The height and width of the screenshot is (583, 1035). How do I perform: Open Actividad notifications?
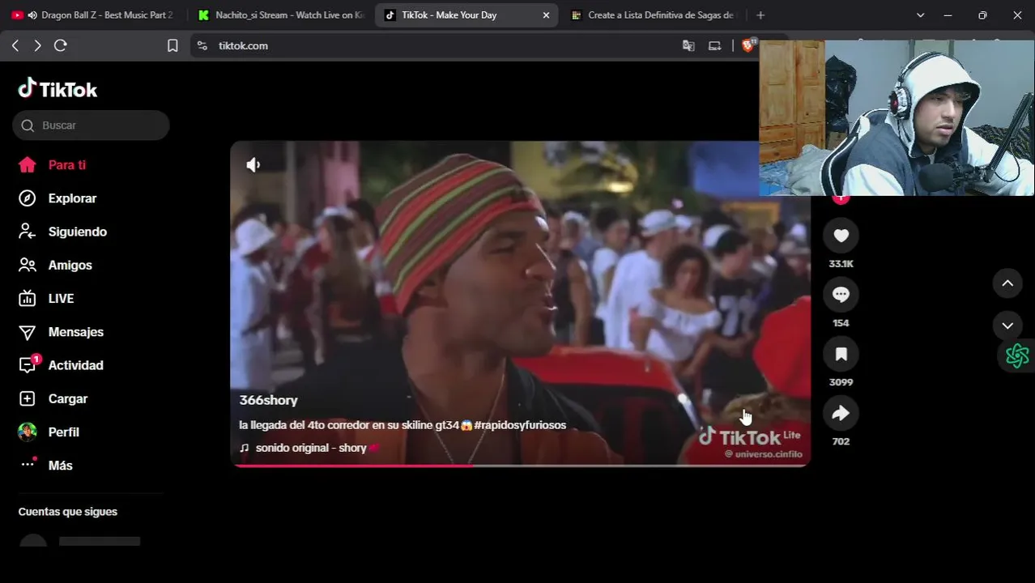pyautogui.click(x=75, y=365)
